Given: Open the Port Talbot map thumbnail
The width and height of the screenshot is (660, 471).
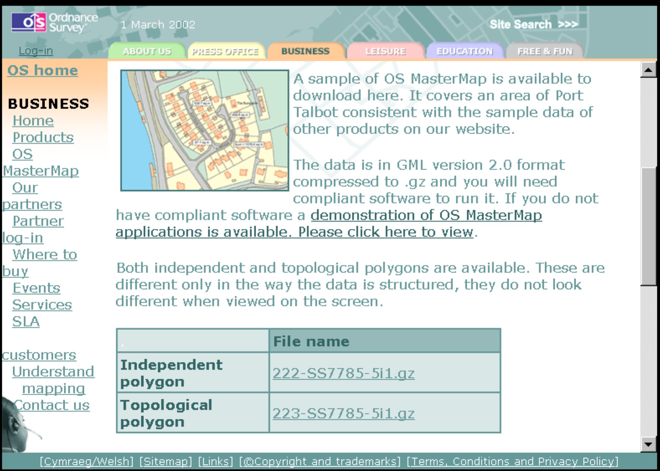Looking at the screenshot, I should point(204,130).
